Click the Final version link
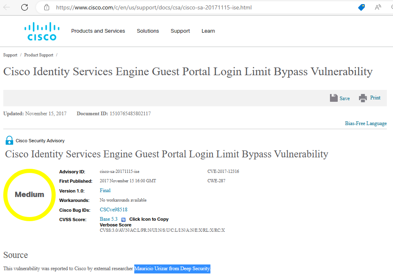Viewport: 393px width, 280px height. coord(105,190)
